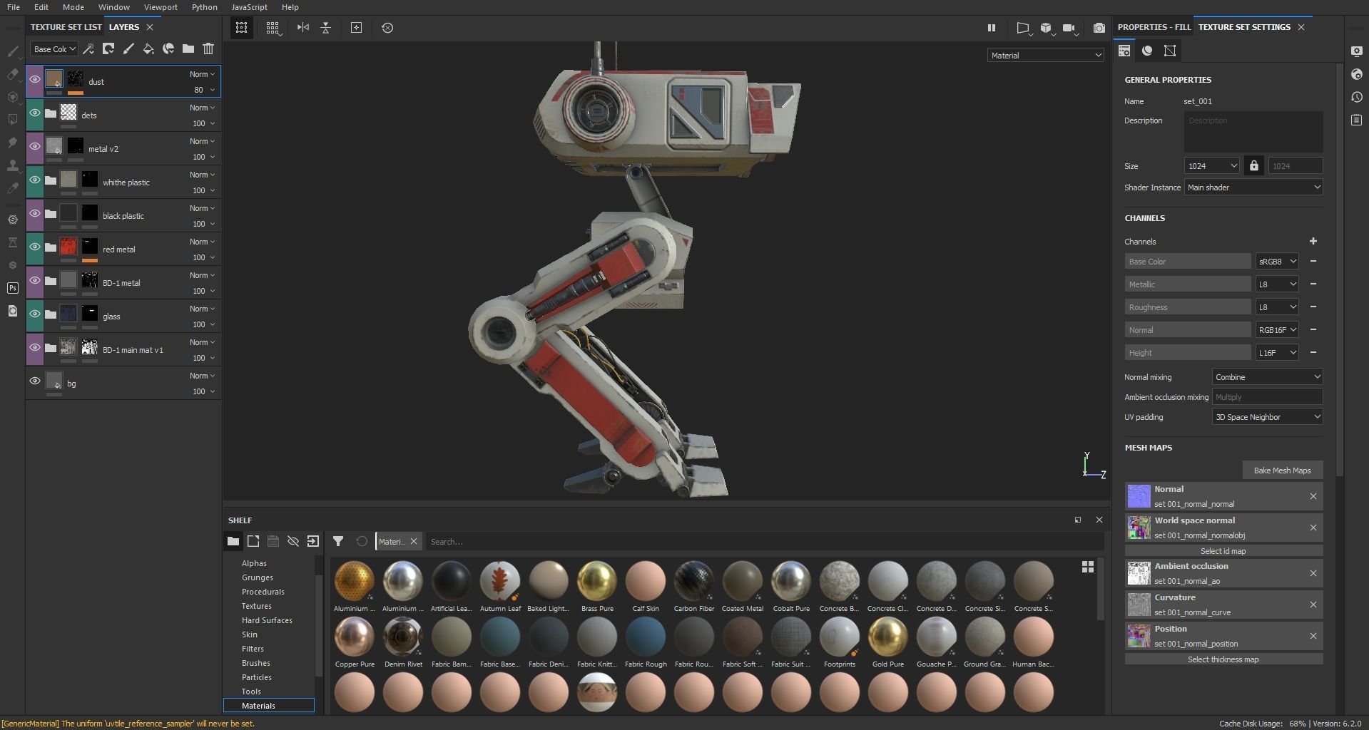
Task: Select the Paint brush tool
Action: (12, 51)
